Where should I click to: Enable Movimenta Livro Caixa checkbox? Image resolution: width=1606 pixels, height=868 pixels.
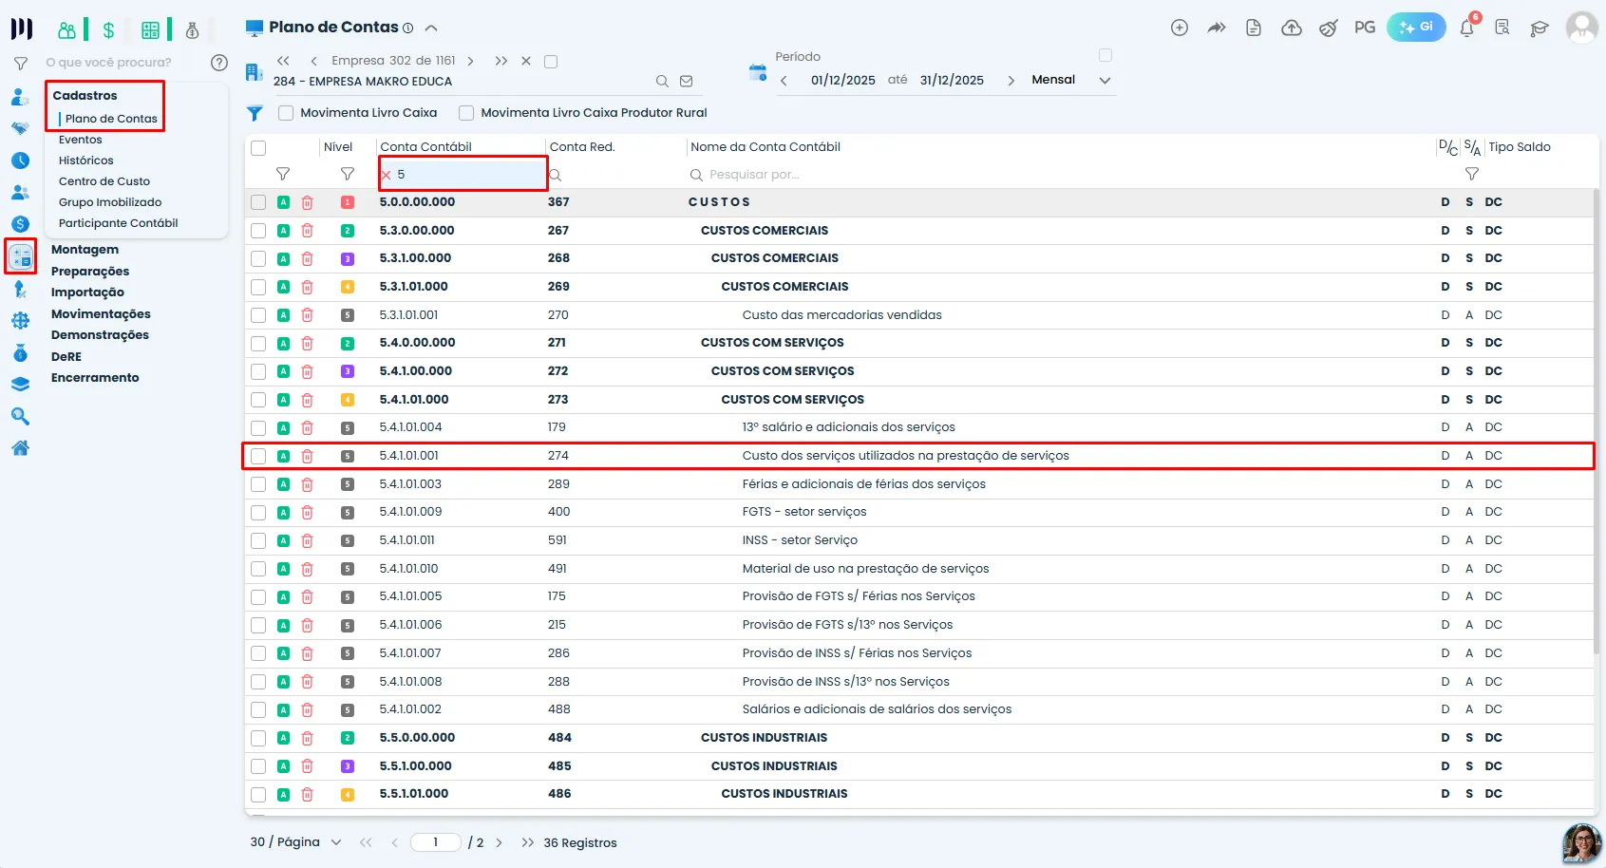click(286, 113)
